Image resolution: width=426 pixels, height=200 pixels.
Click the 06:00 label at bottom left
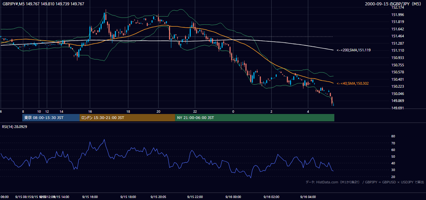coord(5,197)
